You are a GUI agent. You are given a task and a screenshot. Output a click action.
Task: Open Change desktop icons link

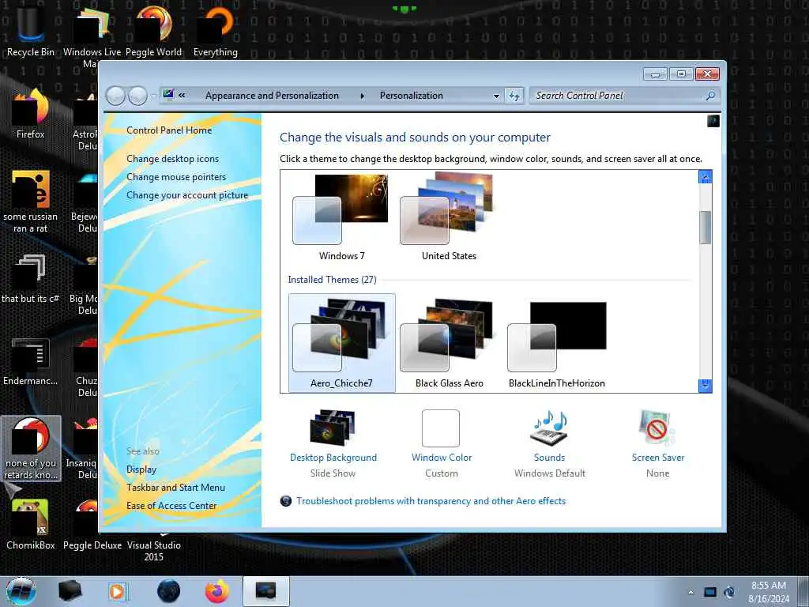click(172, 158)
